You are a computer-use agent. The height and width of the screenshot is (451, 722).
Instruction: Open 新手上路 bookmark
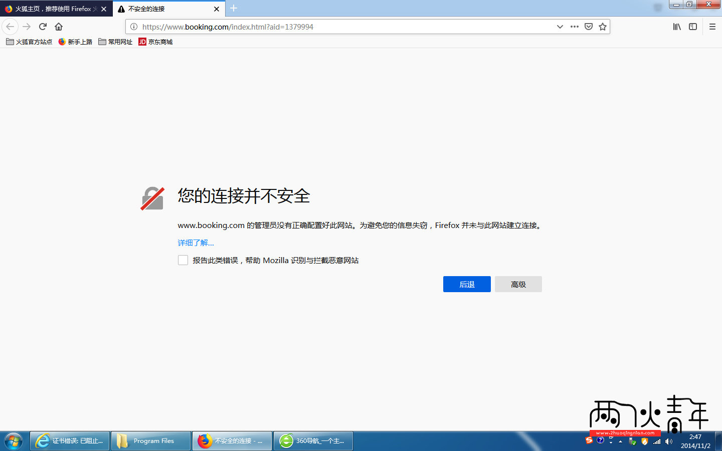point(75,42)
